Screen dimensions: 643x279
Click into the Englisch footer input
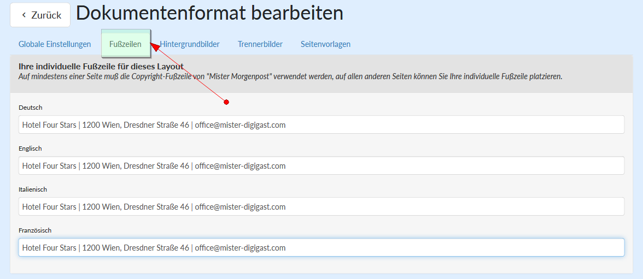[x=321, y=166]
